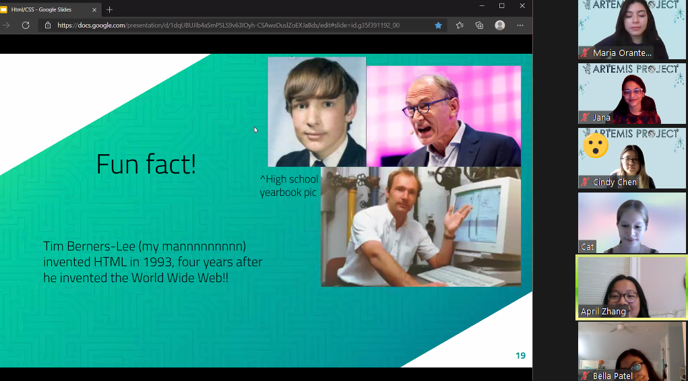Reload the page with the refresh icon
Screen dimensions: 688x381
pos(26,26)
